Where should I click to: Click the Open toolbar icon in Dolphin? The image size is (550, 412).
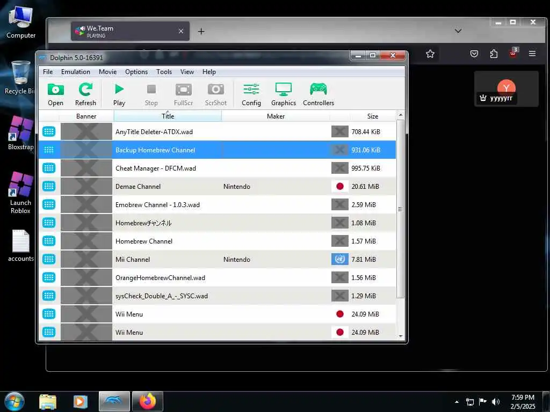click(55, 94)
